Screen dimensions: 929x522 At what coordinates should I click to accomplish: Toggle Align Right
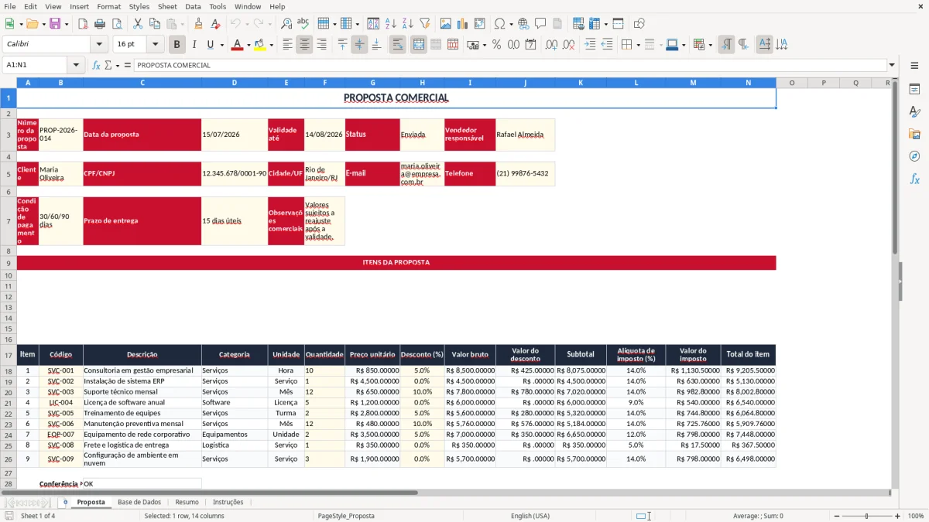click(321, 45)
